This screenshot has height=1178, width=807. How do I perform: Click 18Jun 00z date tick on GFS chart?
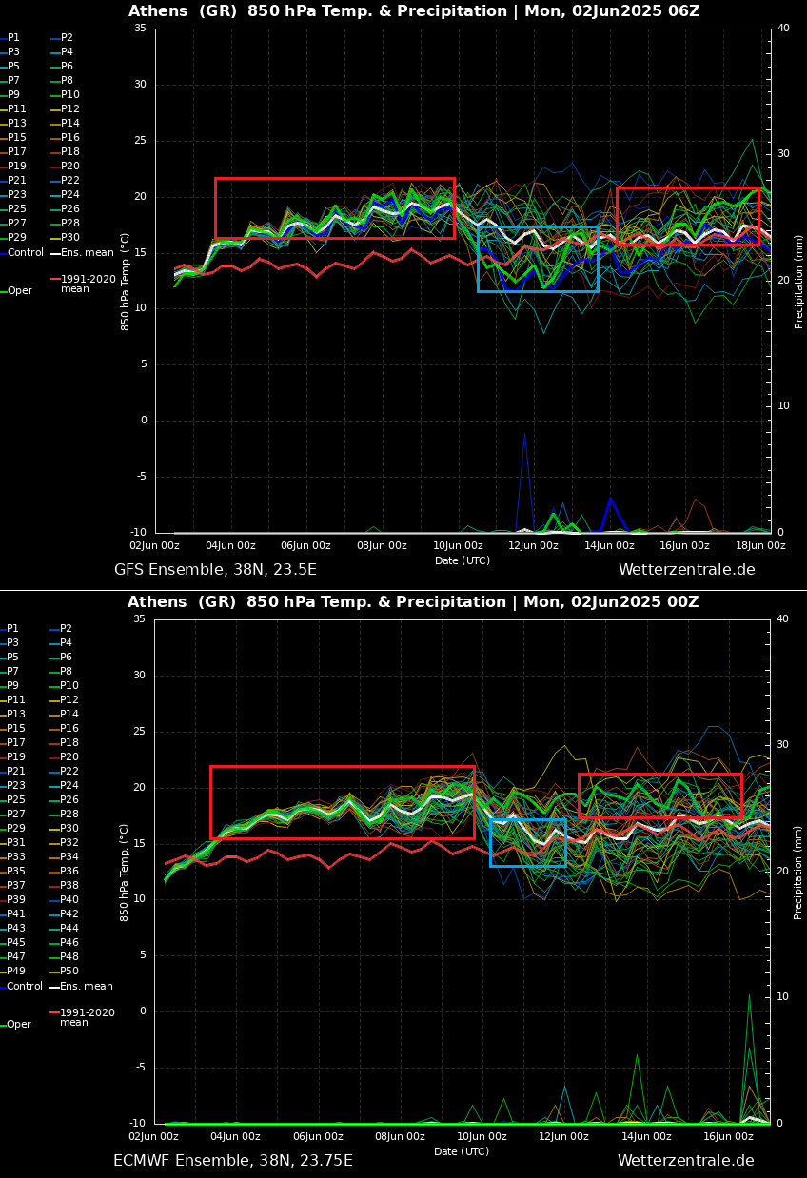[759, 546]
